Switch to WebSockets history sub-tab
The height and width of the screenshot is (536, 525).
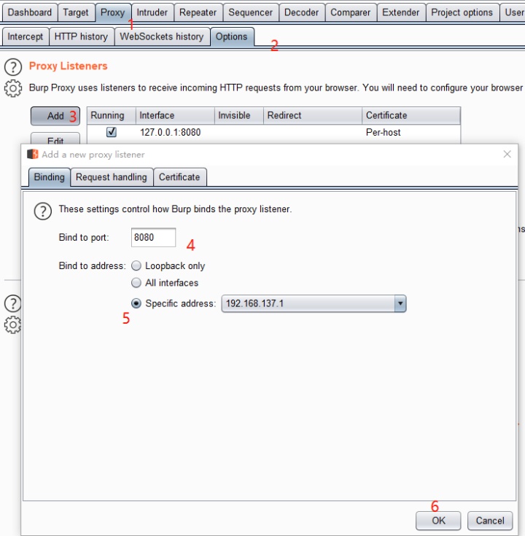pyautogui.click(x=162, y=36)
